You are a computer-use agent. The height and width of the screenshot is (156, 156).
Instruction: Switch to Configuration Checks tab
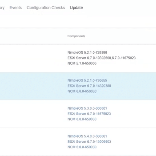pyautogui.click(x=46, y=8)
